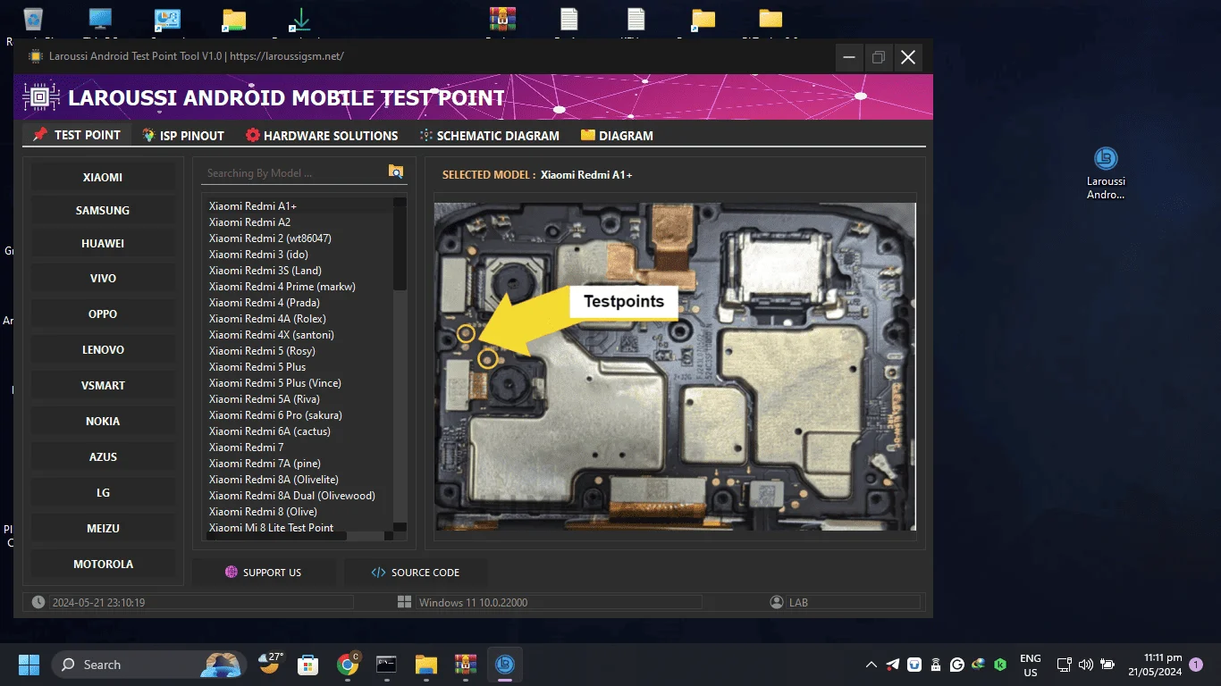Viewport: 1221px width, 686px height.
Task: Select the NOKIA brand button
Action: pyautogui.click(x=103, y=421)
